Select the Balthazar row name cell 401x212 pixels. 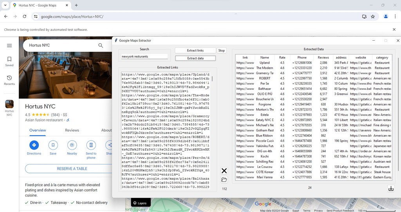coord(265,89)
